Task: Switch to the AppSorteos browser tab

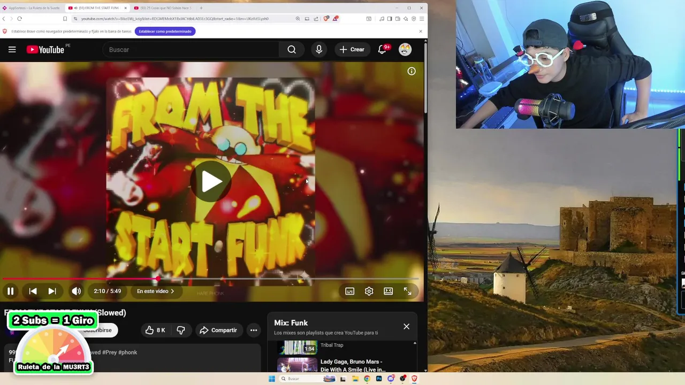Action: [x=32, y=8]
